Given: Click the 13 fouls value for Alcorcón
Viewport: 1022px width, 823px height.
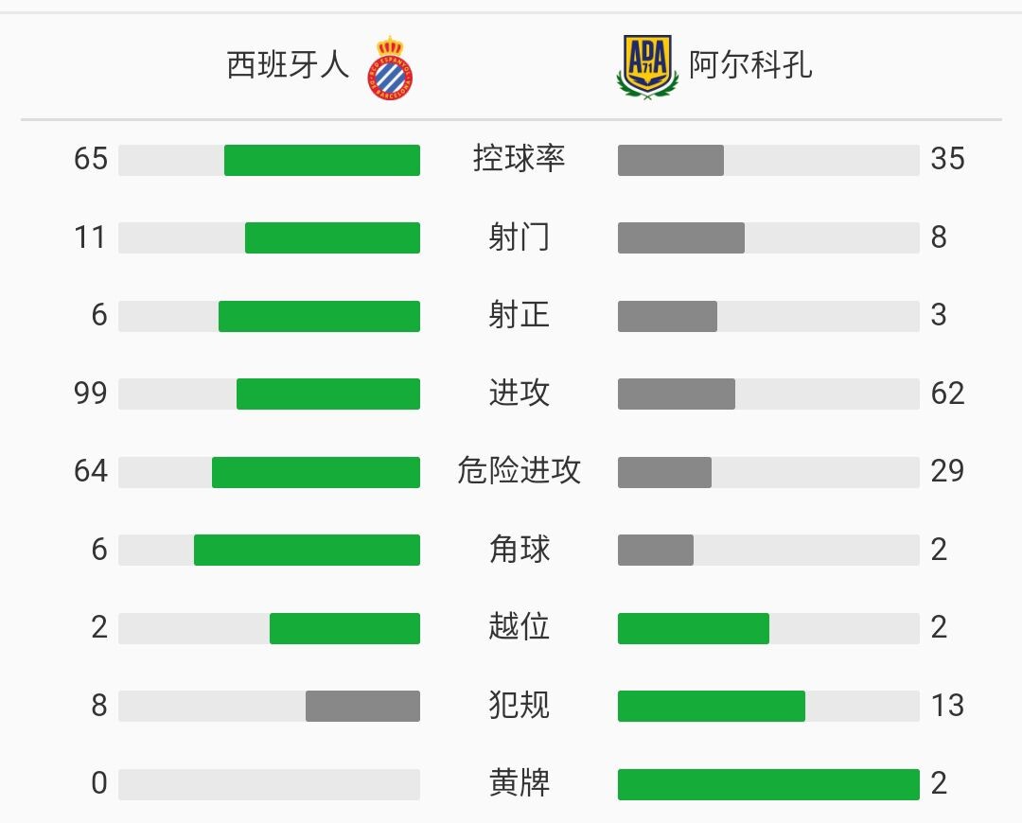Looking at the screenshot, I should point(947,706).
